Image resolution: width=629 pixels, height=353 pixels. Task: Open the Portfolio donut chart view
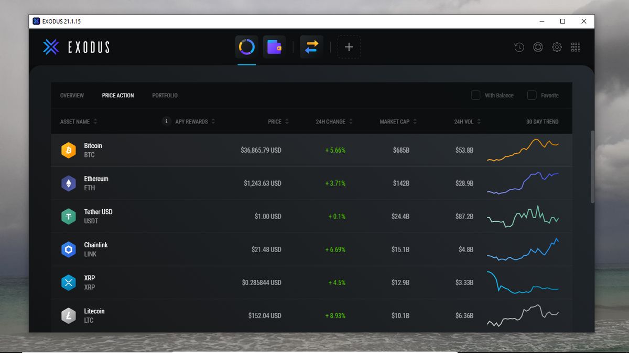[x=246, y=47]
